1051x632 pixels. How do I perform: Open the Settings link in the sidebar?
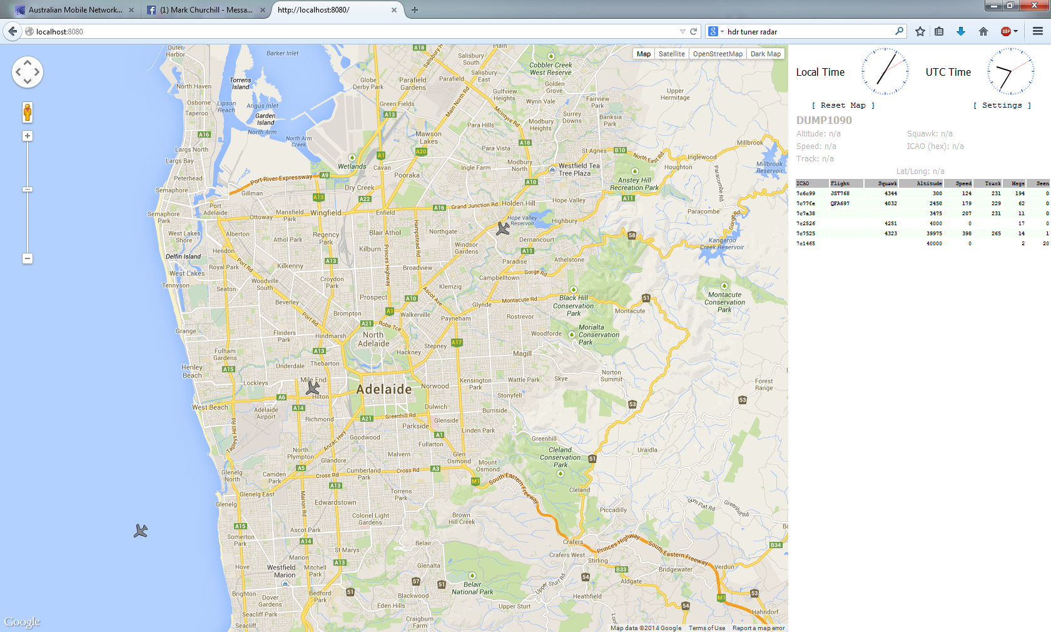pyautogui.click(x=1002, y=105)
